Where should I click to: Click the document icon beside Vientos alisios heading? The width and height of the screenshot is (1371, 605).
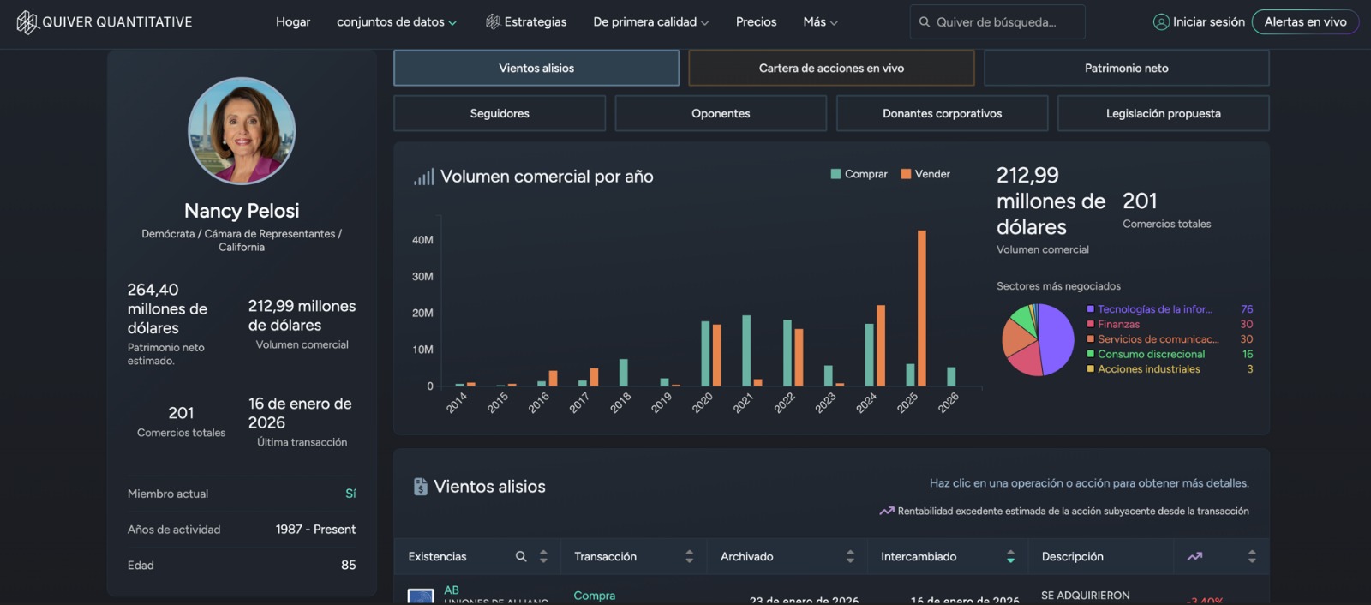[420, 487]
